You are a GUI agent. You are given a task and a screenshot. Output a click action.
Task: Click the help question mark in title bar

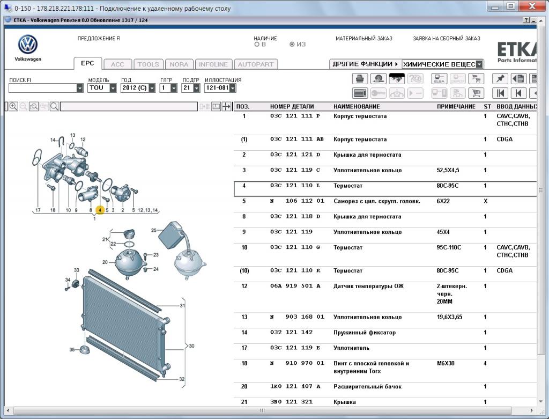click(x=526, y=20)
